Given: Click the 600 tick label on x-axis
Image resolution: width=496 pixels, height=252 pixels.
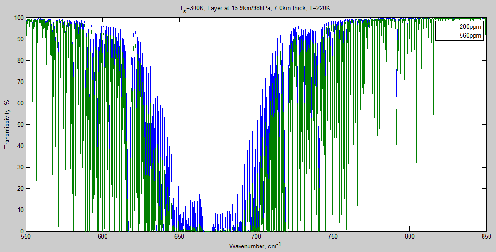Looking at the screenshot, I should [x=102, y=236].
